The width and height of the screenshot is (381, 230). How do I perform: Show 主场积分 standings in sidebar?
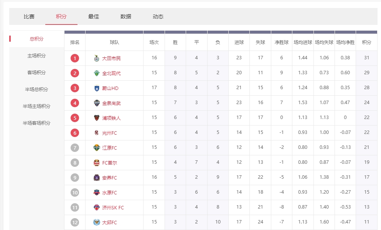pyautogui.click(x=36, y=55)
